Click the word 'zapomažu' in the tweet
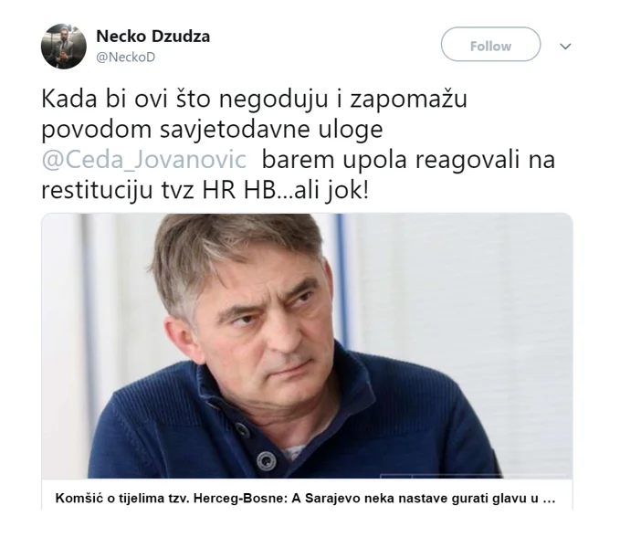The image size is (620, 537). click(409, 100)
